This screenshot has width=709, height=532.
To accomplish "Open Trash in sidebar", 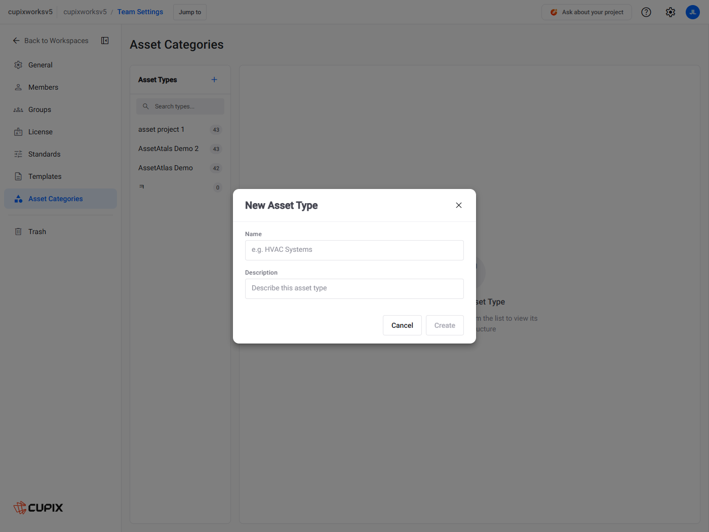I will (60, 232).
